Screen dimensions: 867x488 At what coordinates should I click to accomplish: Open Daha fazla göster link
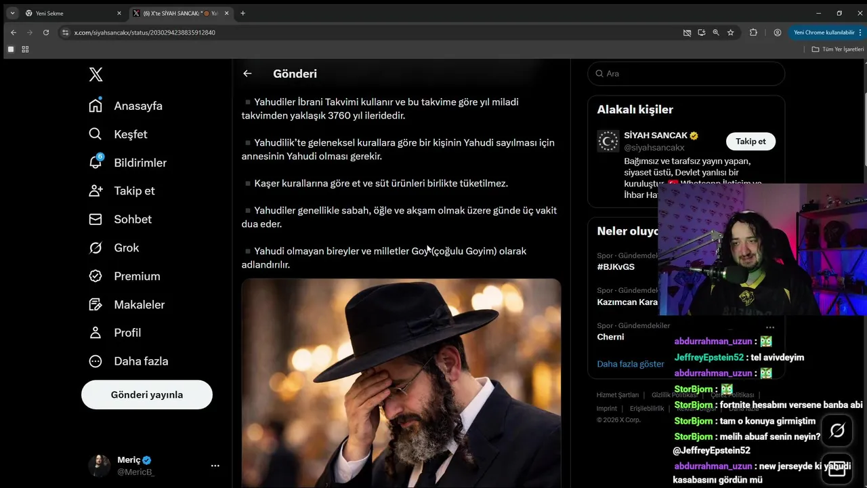[x=631, y=364]
